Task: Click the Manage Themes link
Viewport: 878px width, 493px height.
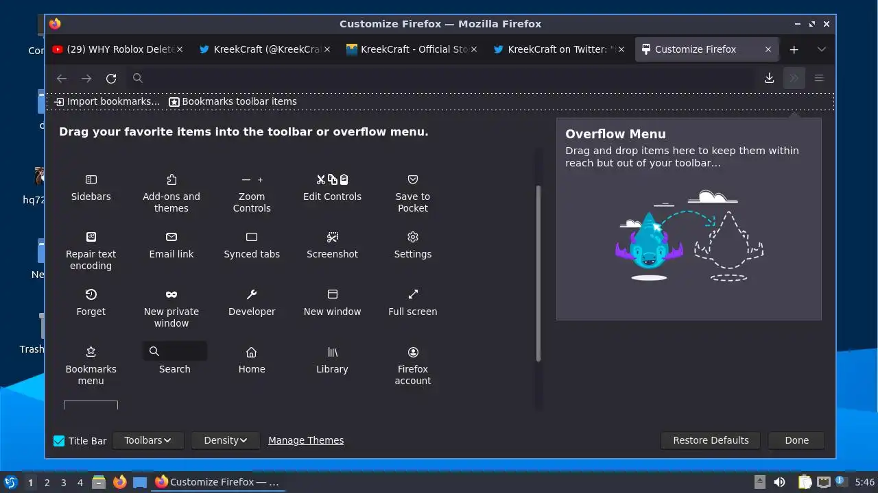Action: [x=306, y=440]
